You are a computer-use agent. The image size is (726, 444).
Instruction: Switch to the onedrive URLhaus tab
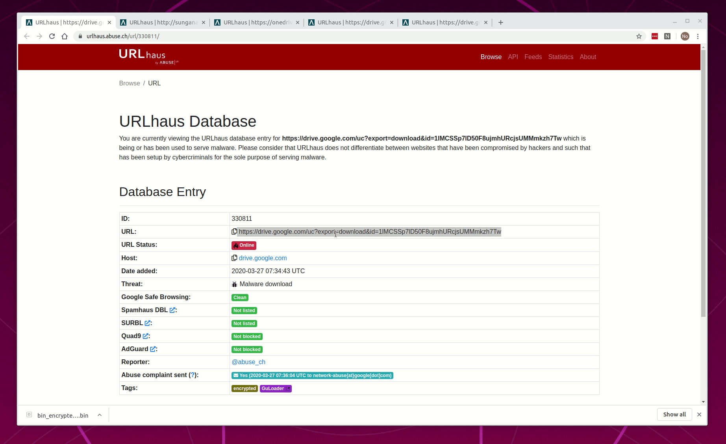click(x=257, y=22)
